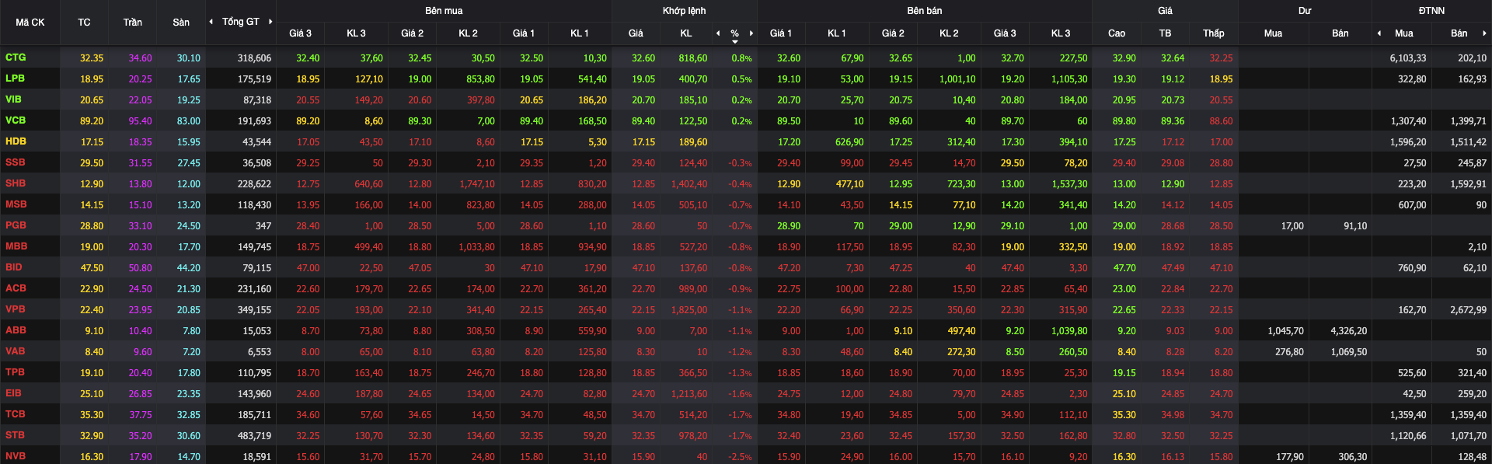
Task: Open the ABB stock symbol
Action: [16, 330]
